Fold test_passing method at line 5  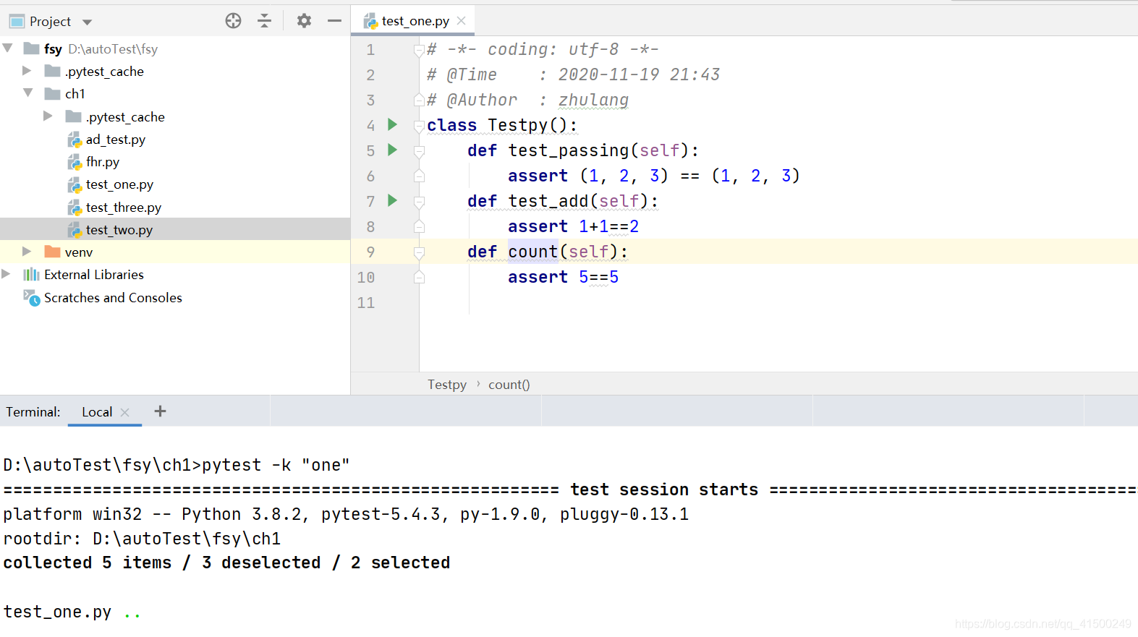419,151
